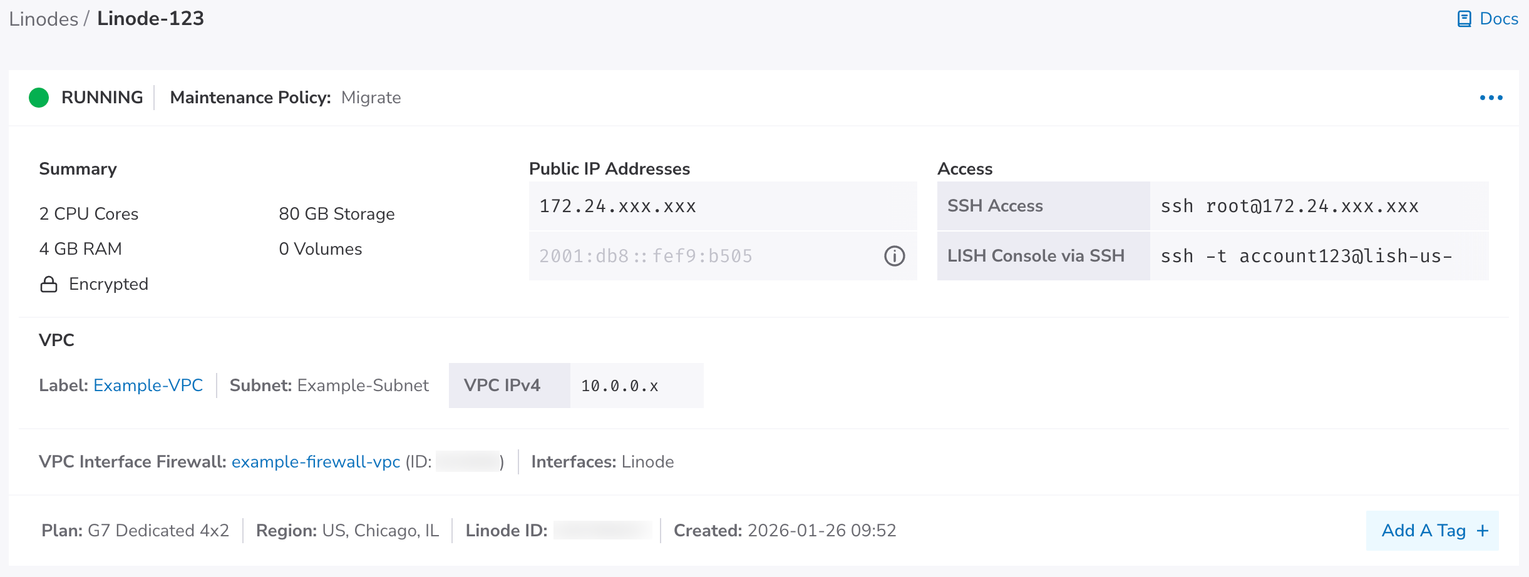
Task: Click the Maintenance Policy Migrate text
Action: click(x=371, y=97)
